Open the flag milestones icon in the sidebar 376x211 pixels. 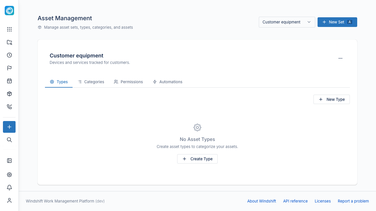click(9, 68)
